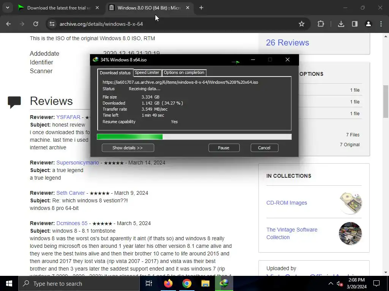Image resolution: width=389 pixels, height=291 pixels.
Task: Toggle the Chrome side panel icon
Action: (355, 24)
